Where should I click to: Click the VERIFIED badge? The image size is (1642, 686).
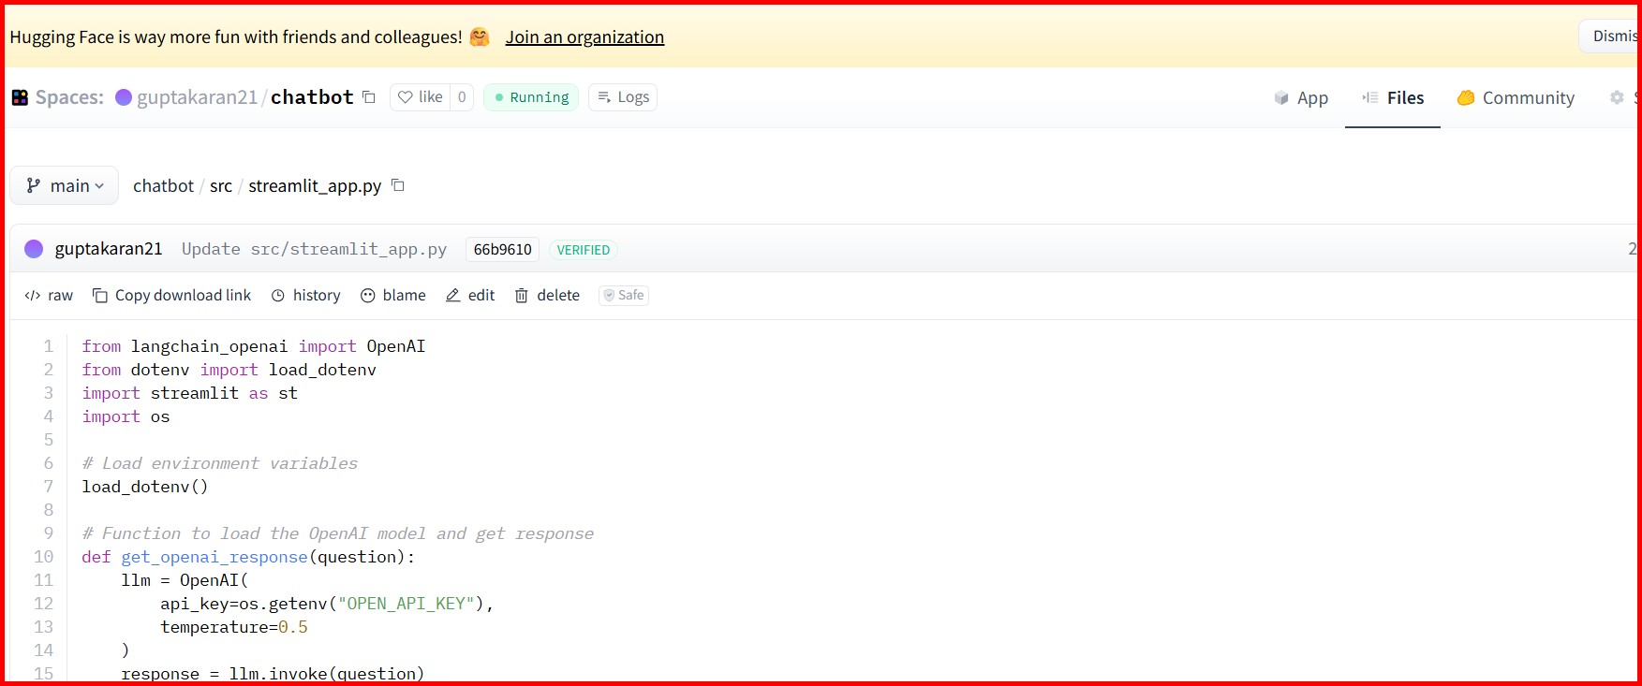[583, 250]
